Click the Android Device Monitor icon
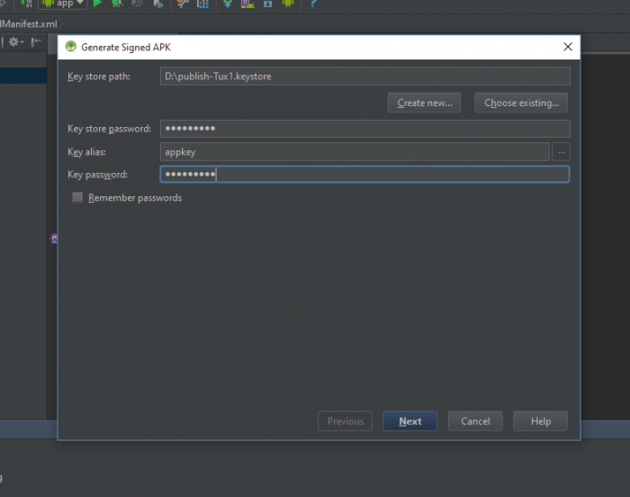The width and height of the screenshot is (630, 497). pos(288,4)
